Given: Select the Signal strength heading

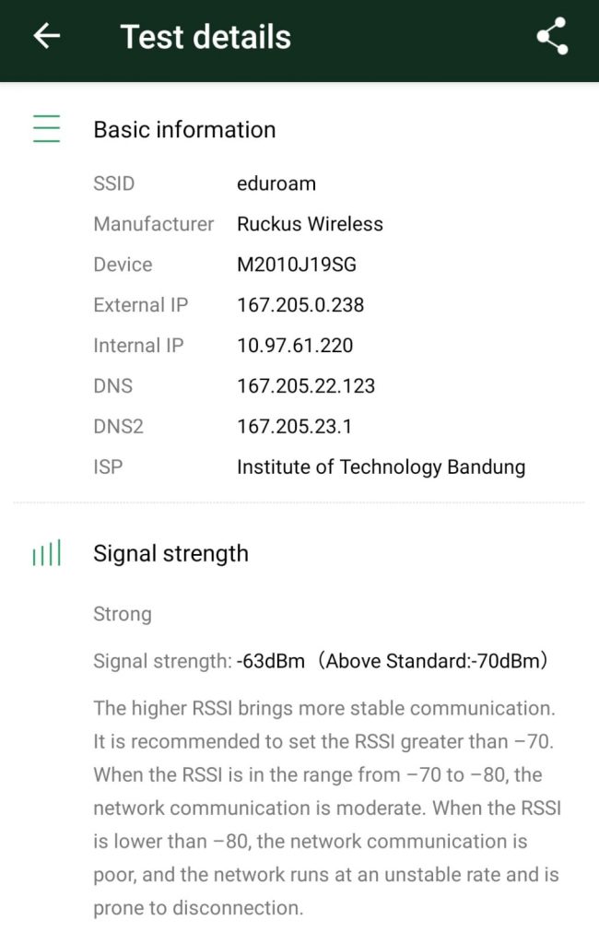Looking at the screenshot, I should click(170, 553).
